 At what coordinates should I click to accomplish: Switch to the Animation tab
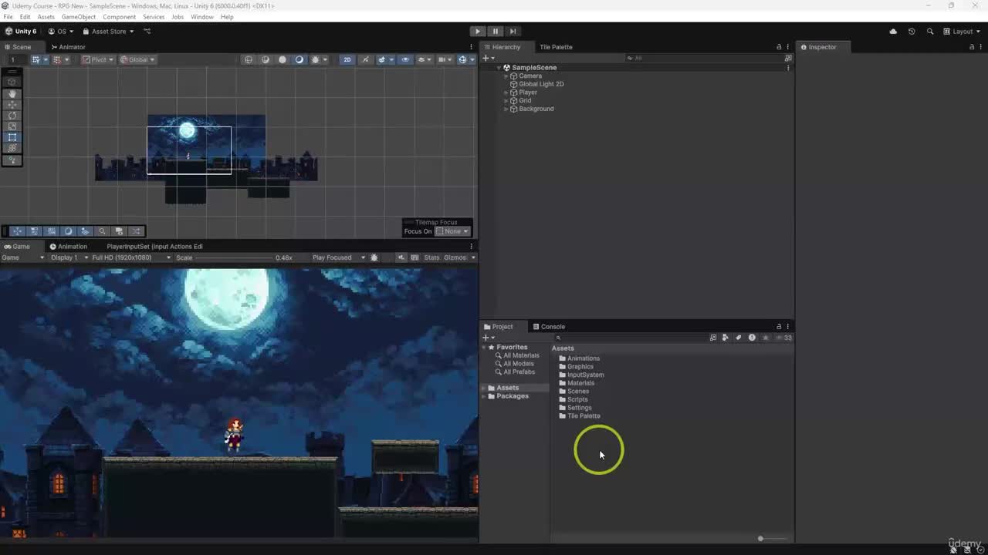(69, 247)
